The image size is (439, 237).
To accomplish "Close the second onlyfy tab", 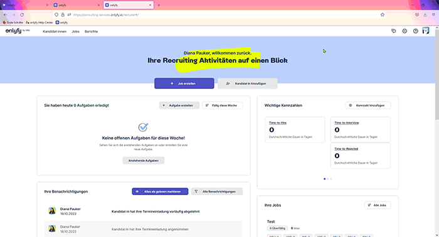I will (98, 5).
